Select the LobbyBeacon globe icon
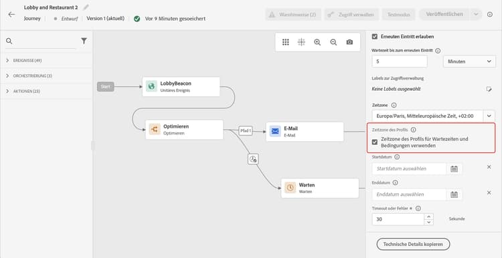Image resolution: width=502 pixels, height=258 pixels. tap(151, 86)
